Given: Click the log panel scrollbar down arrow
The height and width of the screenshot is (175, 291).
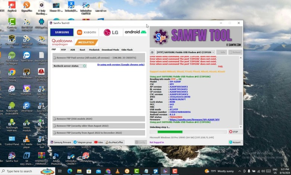Looking at the screenshot, I should click(241, 127).
